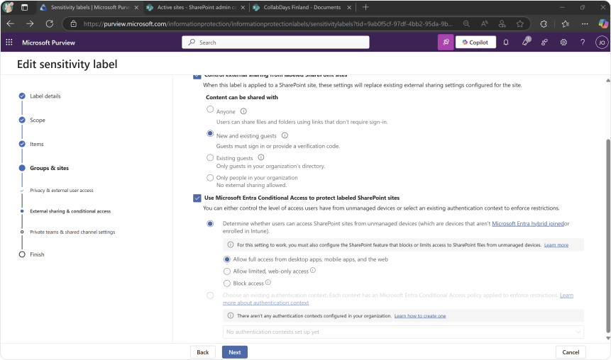
Task: Open the browser tab actions icon
Action: pyautogui.click(x=24, y=7)
